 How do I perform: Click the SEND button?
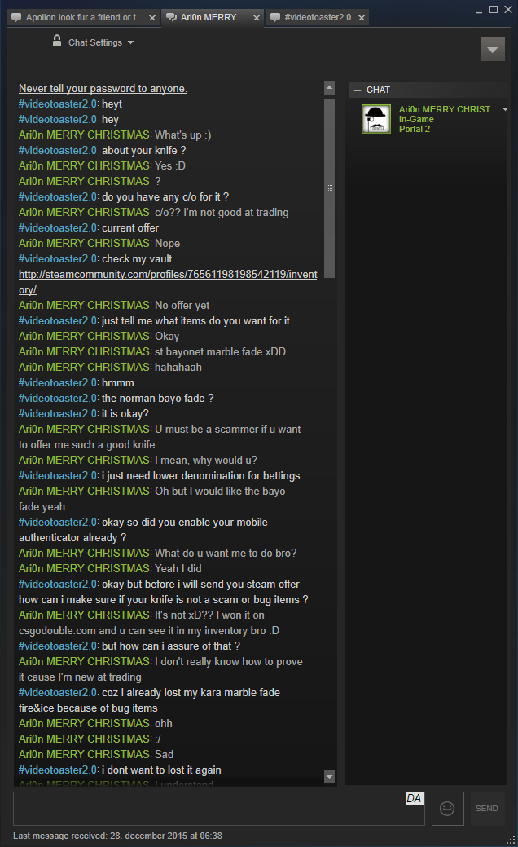tap(487, 808)
